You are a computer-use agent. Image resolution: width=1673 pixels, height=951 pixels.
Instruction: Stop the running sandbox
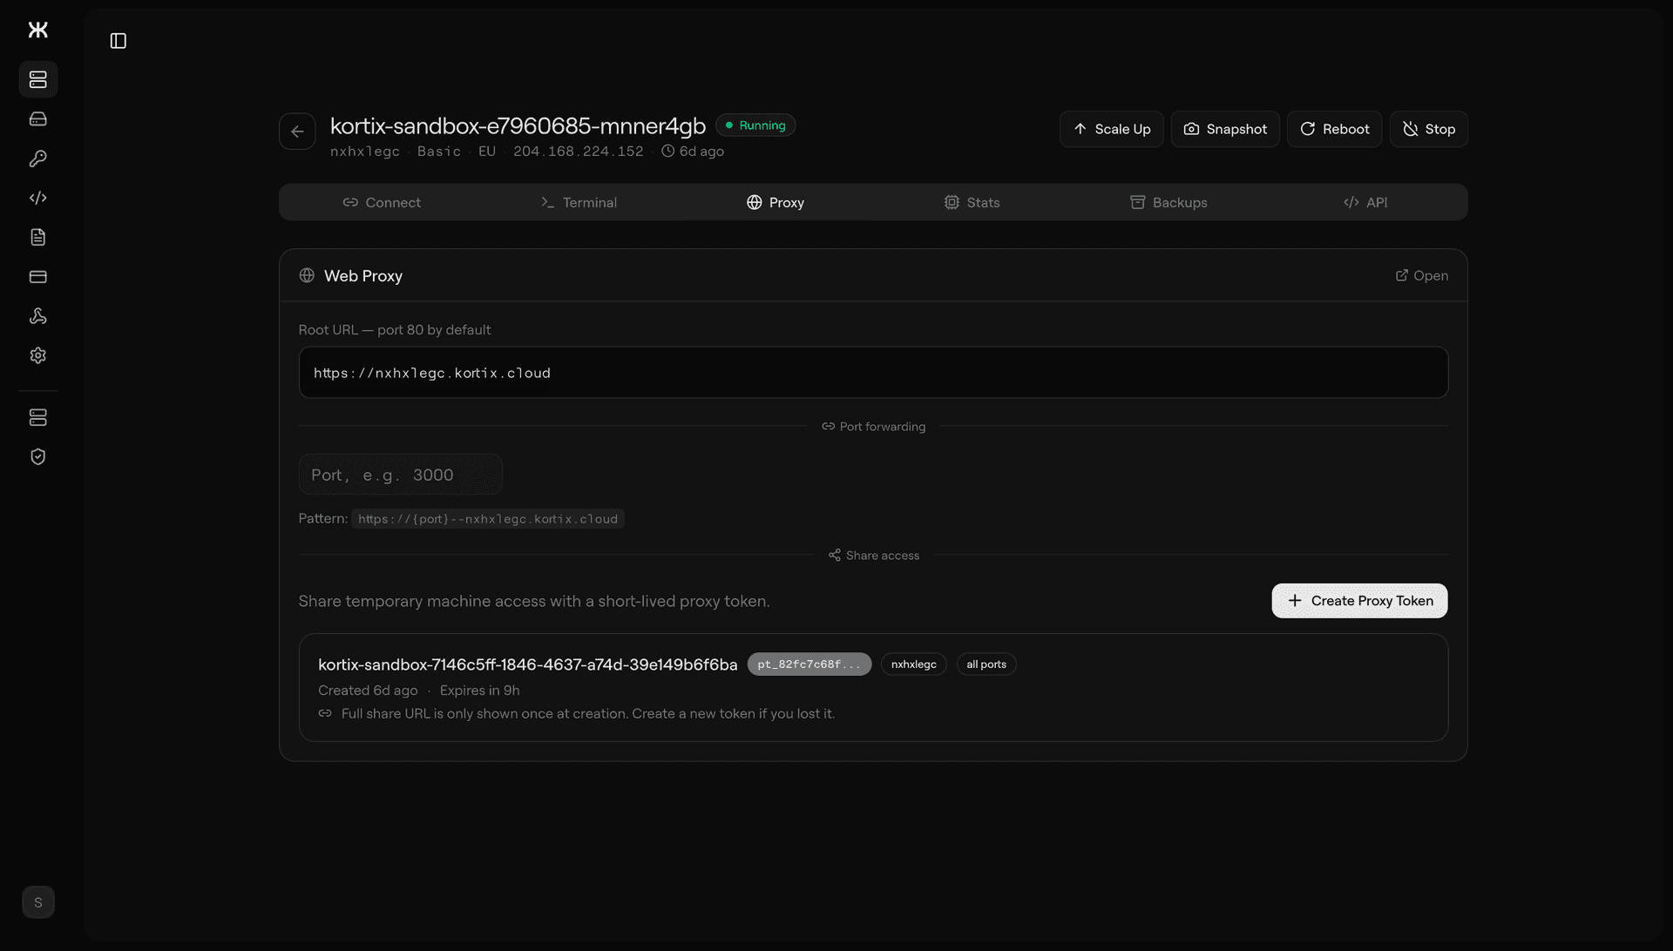point(1428,129)
